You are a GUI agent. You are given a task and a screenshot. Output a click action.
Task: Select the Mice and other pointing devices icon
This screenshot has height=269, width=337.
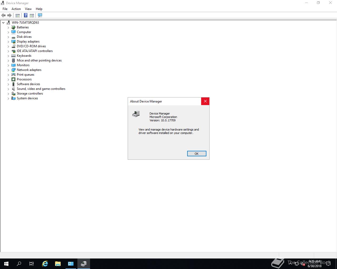click(13, 60)
